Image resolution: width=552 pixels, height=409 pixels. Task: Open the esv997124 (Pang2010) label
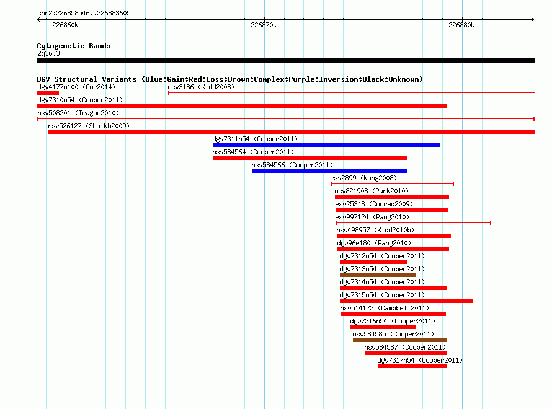click(372, 217)
